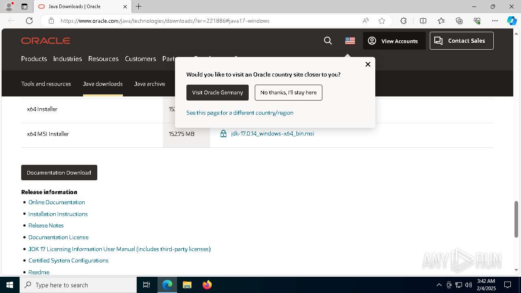
Task: Click Documentation Download button
Action: click(59, 173)
